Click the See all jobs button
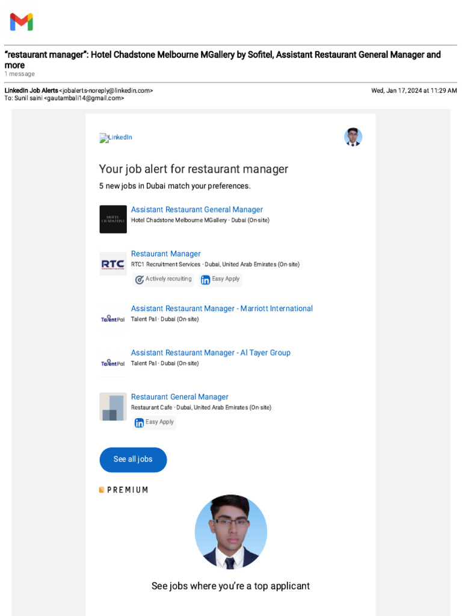This screenshot has width=462, height=616. [x=133, y=460]
